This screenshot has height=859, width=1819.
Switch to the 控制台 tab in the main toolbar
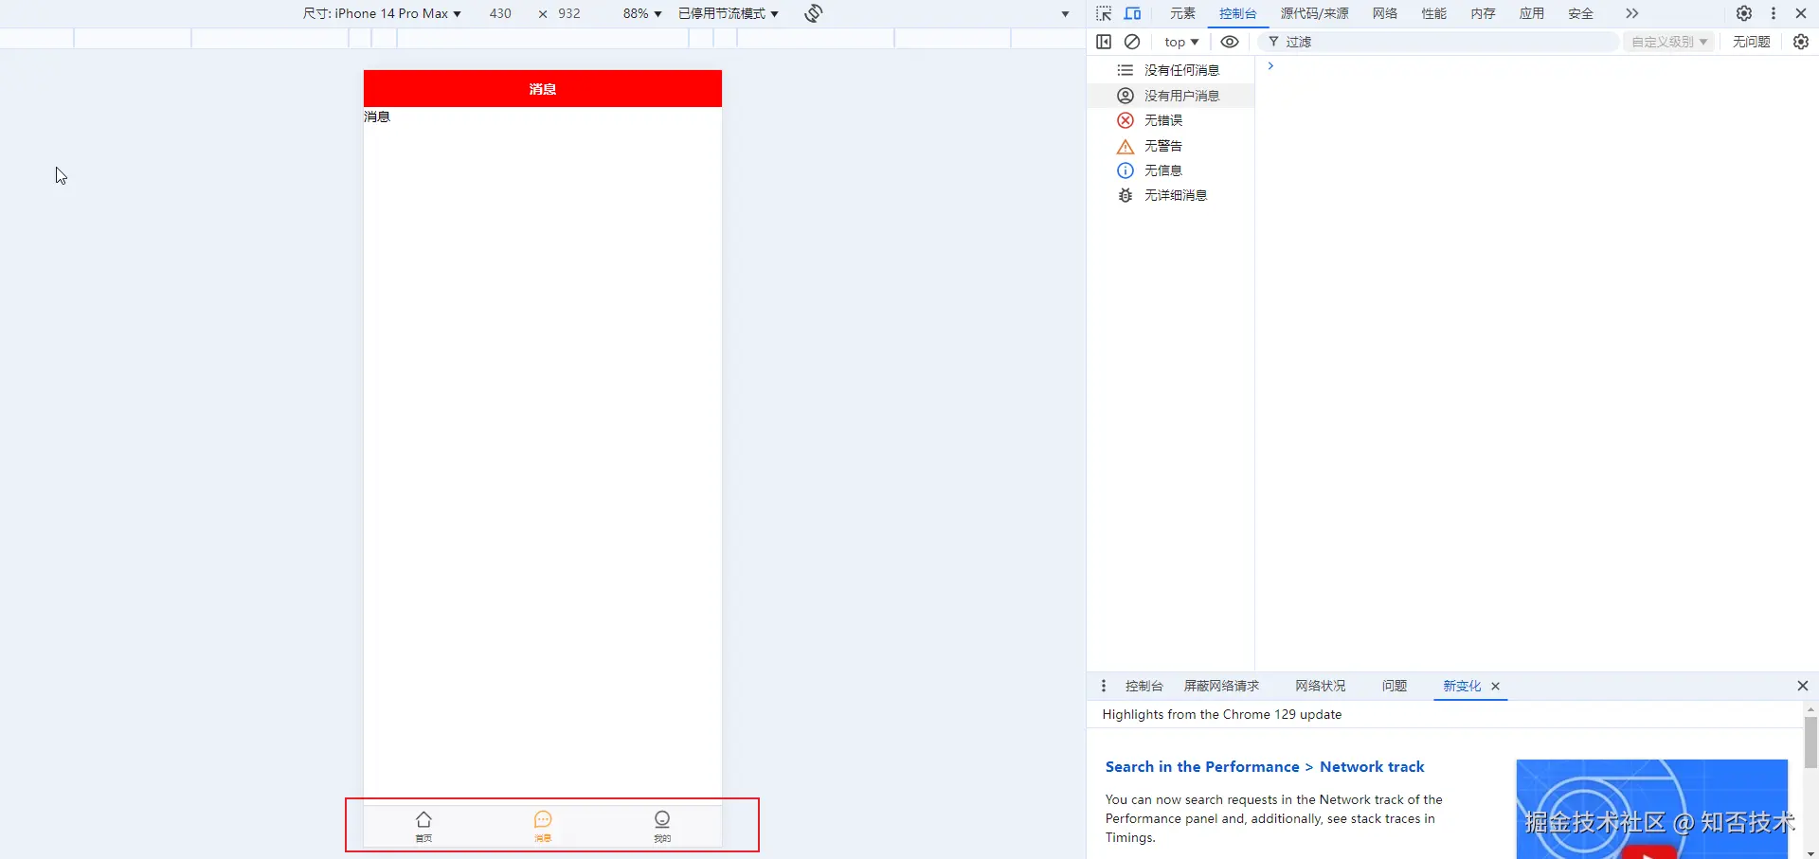coord(1238,13)
